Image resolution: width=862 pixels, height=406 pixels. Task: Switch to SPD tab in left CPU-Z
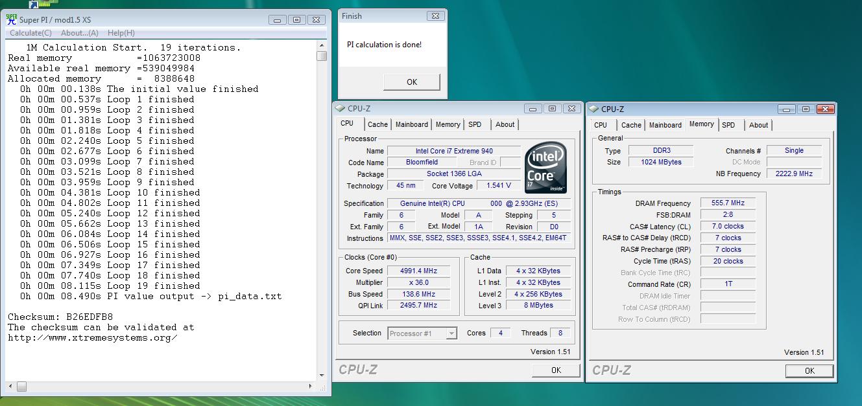pos(475,124)
